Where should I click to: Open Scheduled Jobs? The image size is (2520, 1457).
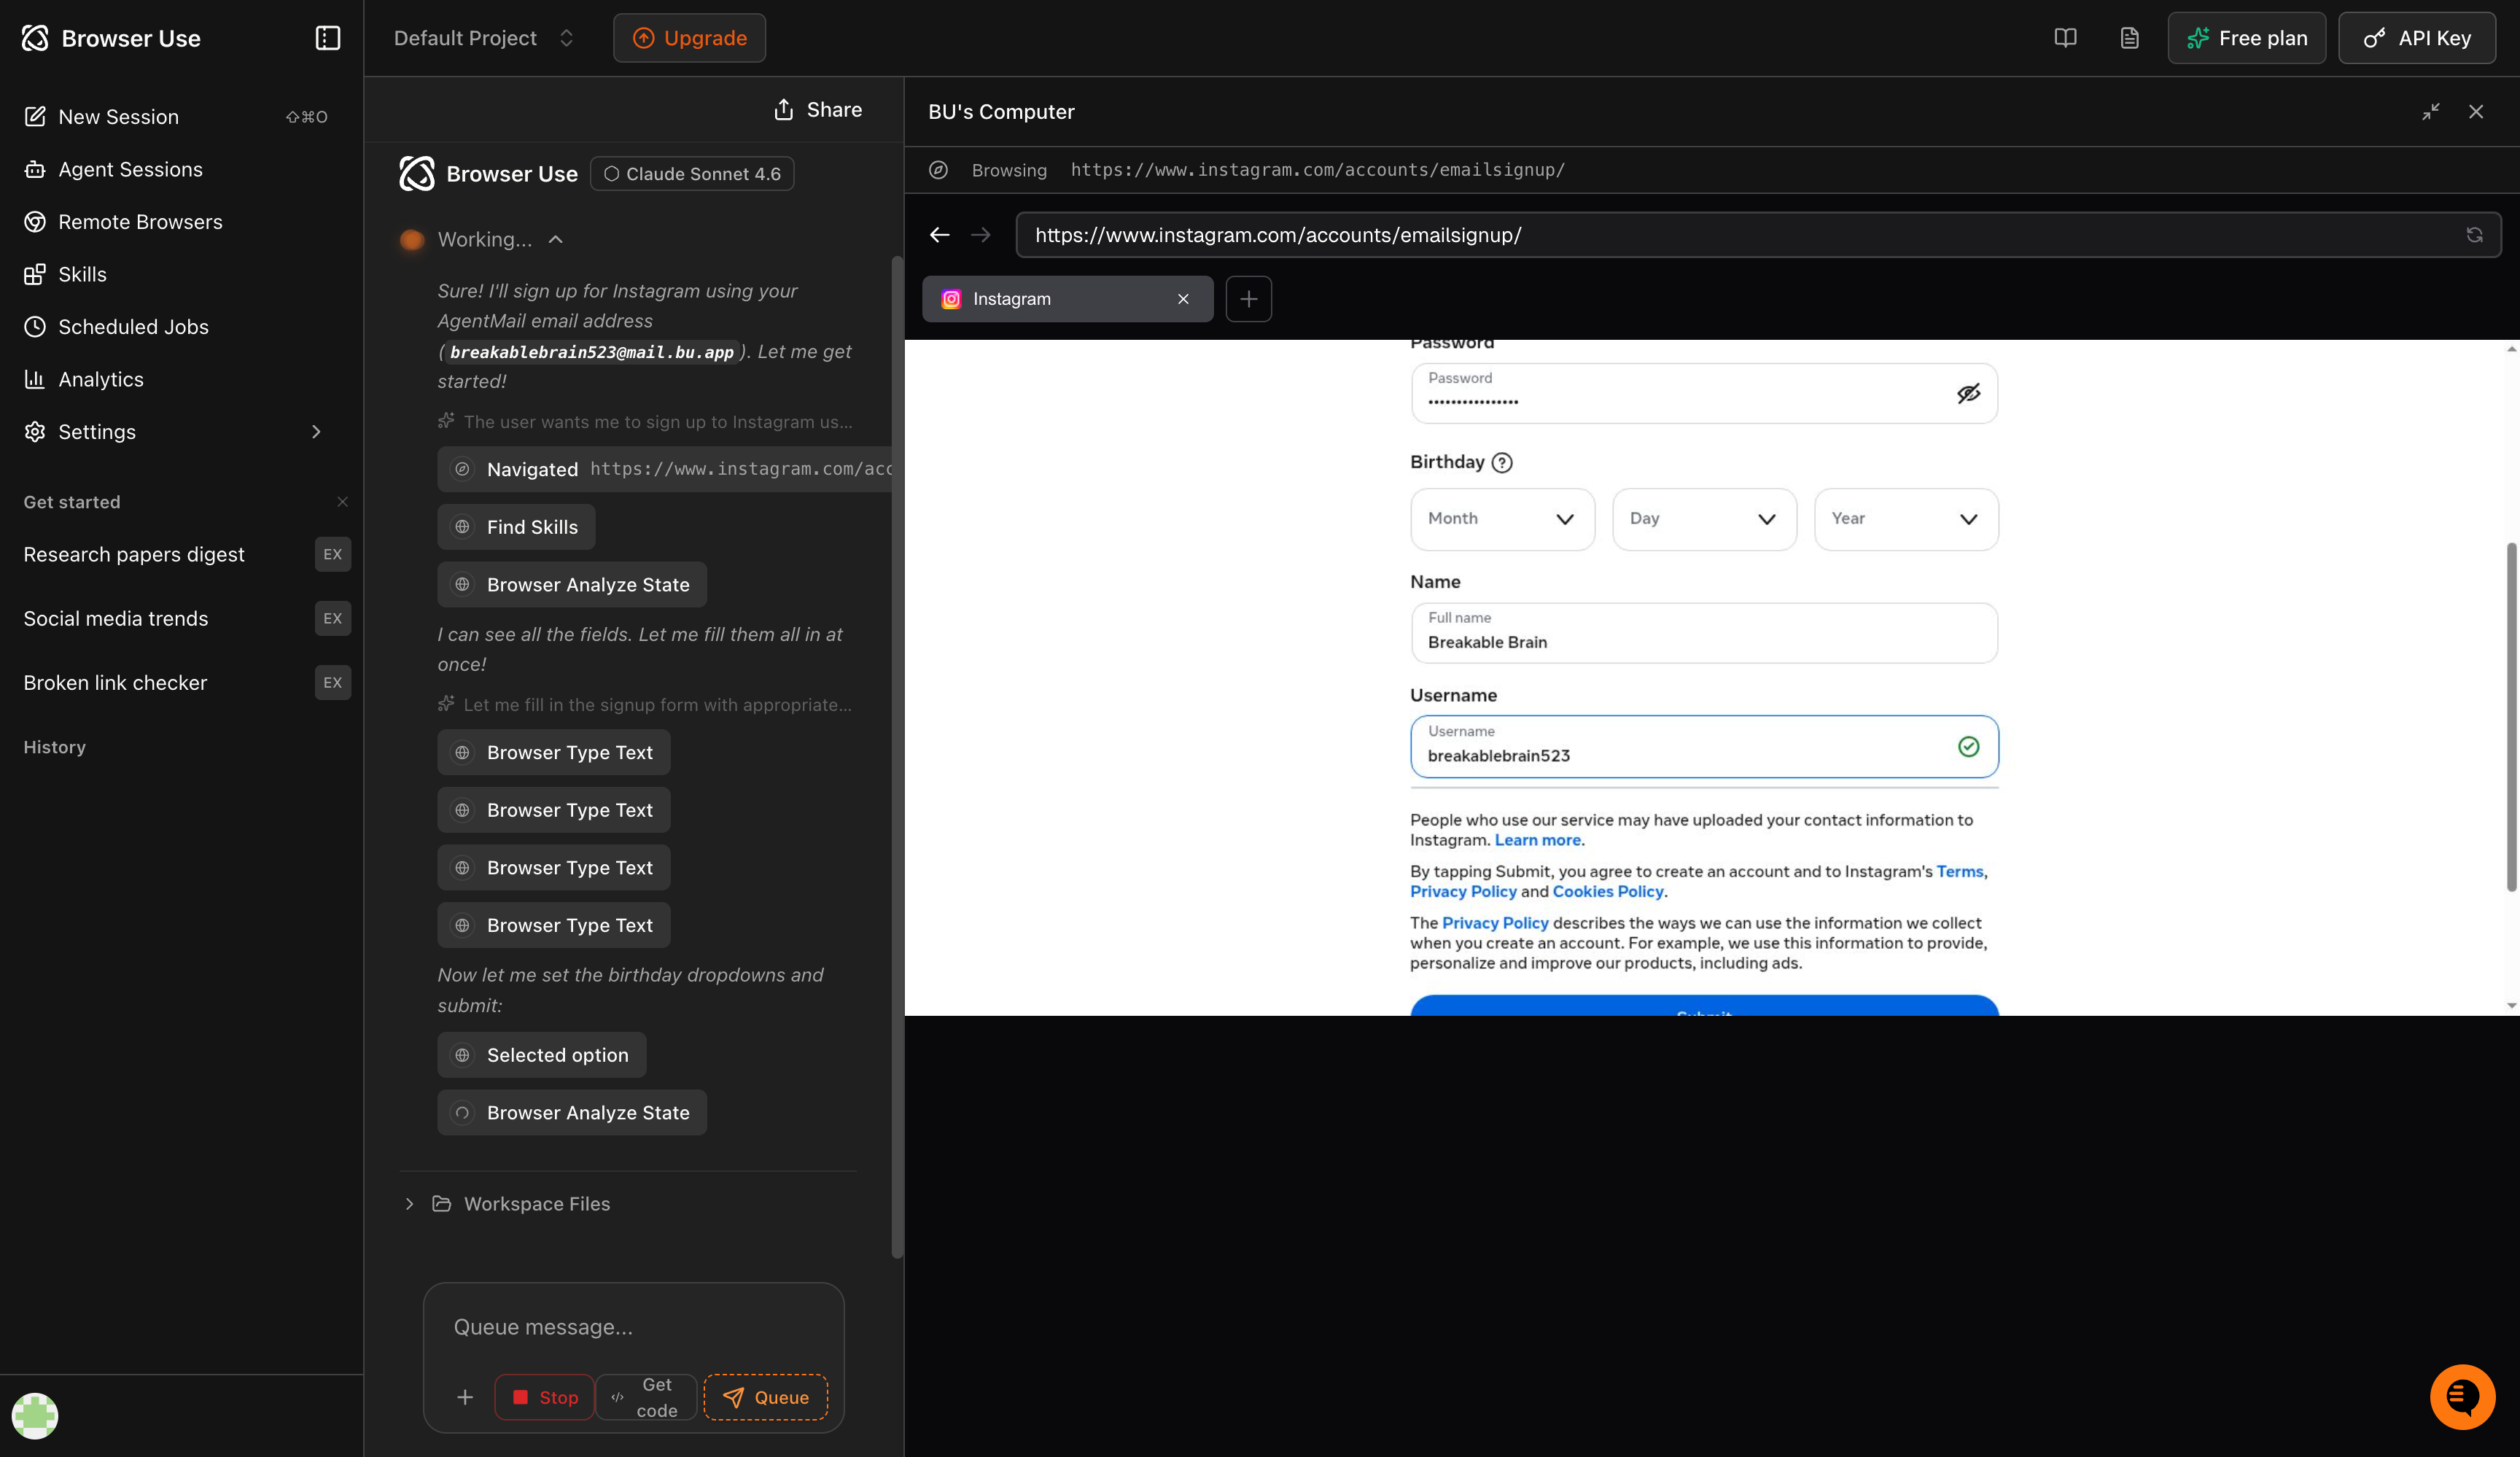point(133,326)
